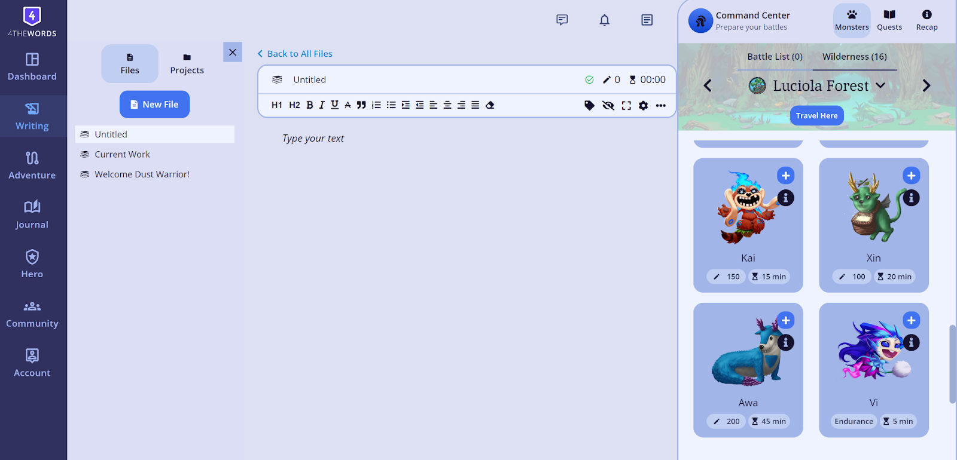The width and height of the screenshot is (957, 460).
Task: Toggle underline formatting
Action: coord(335,105)
